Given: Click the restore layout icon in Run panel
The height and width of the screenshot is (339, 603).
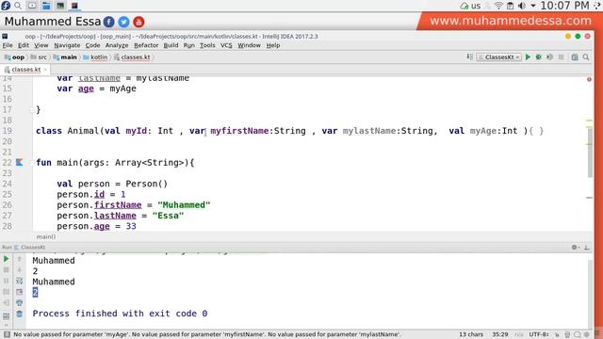Looking at the screenshot, I should point(7,316).
